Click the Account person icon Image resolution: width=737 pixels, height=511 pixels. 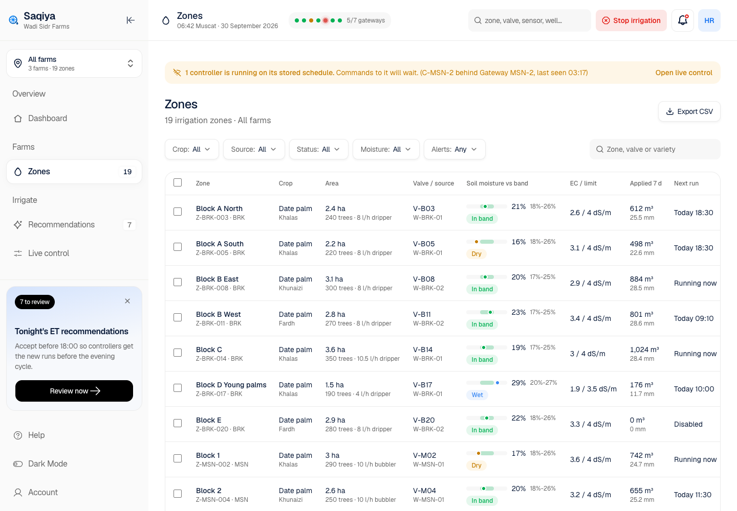[18, 493]
